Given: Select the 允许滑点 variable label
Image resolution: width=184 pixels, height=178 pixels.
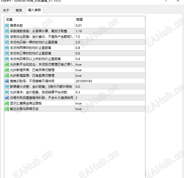Looking at the screenshot, I should [x=39, y=92].
